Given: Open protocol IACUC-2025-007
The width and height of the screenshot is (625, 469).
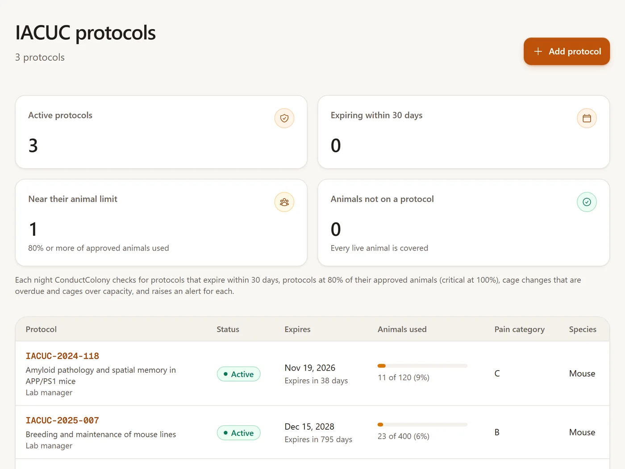Looking at the screenshot, I should (x=62, y=420).
